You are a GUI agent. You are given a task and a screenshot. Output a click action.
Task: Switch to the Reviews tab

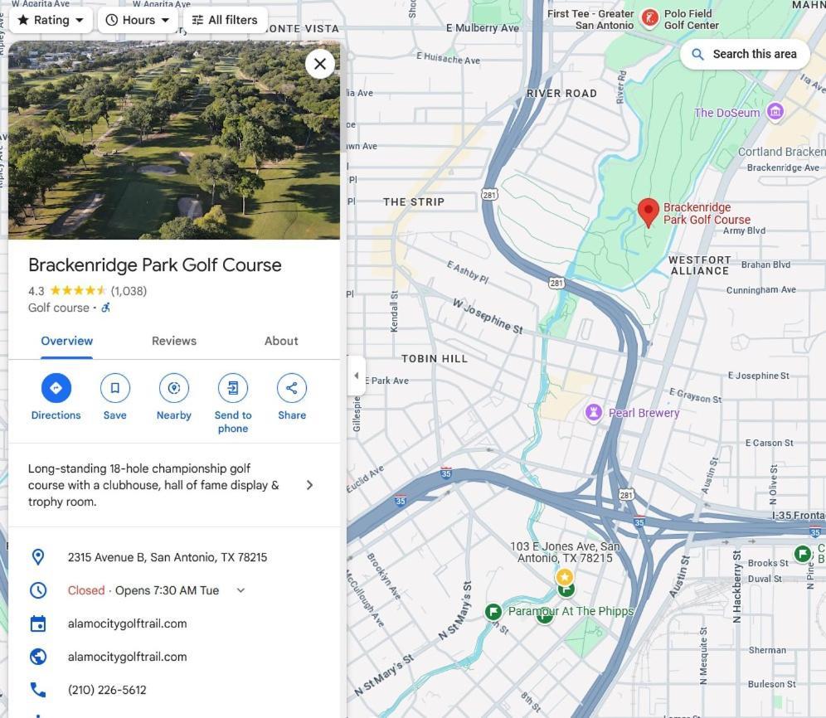pyautogui.click(x=174, y=341)
